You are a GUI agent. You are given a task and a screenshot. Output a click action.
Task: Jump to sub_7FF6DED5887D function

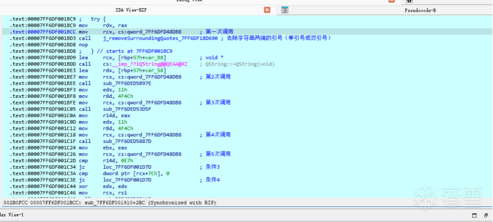click(127, 141)
